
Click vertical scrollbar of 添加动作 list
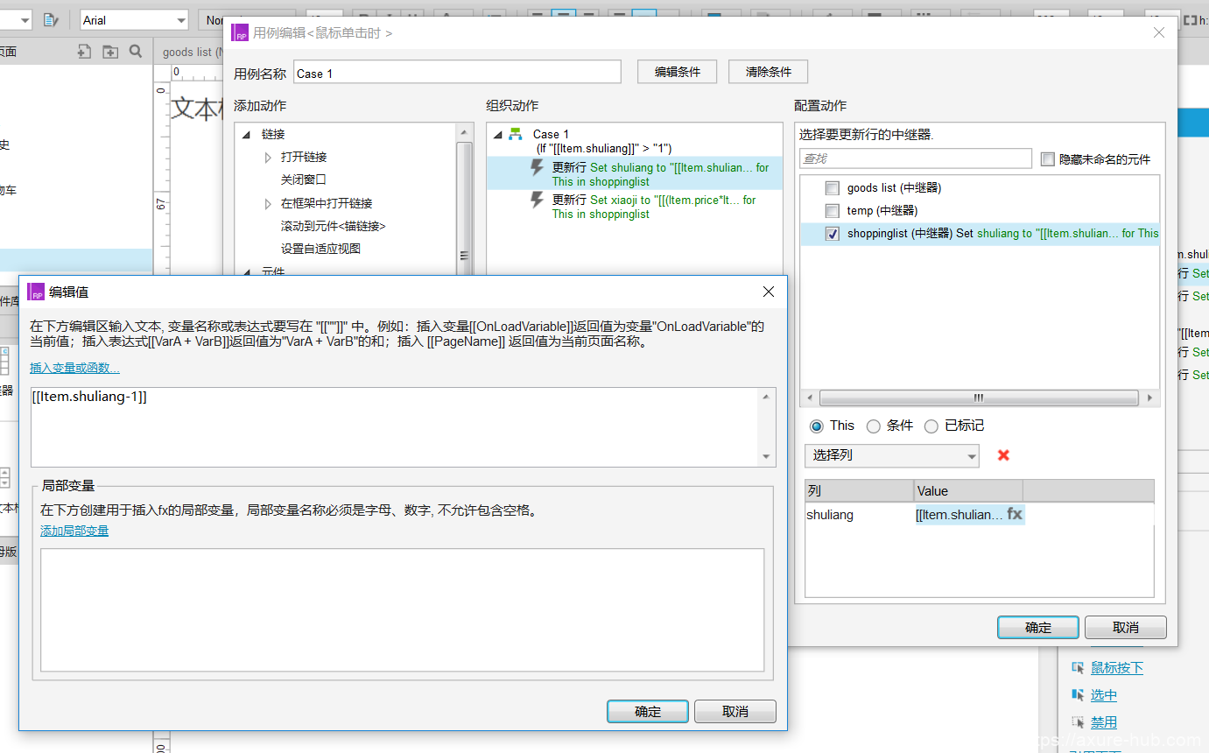point(465,206)
